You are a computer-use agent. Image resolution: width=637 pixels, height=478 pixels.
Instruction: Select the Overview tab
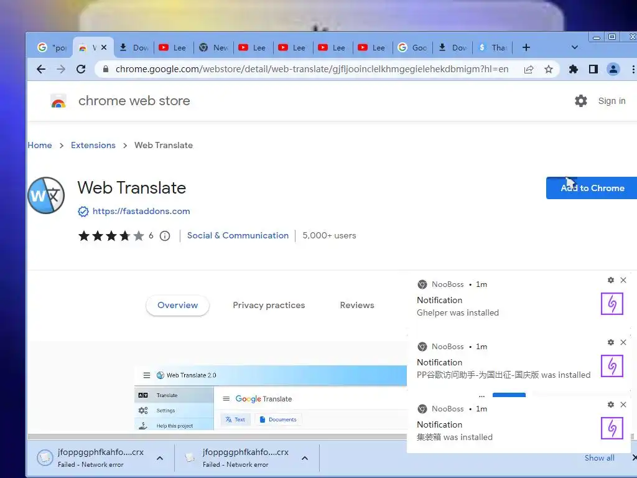point(177,305)
